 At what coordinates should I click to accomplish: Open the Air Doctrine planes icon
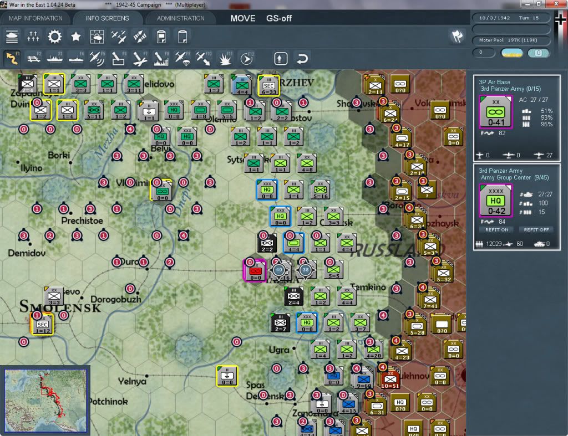[x=119, y=37]
